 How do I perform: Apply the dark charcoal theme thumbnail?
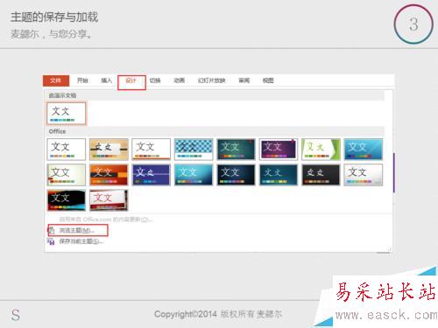click(x=321, y=175)
